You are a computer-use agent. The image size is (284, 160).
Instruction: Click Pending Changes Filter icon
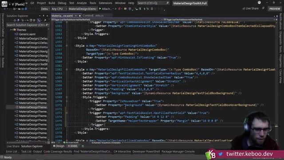coord(23,20)
